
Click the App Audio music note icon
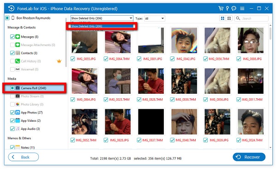click(18, 129)
